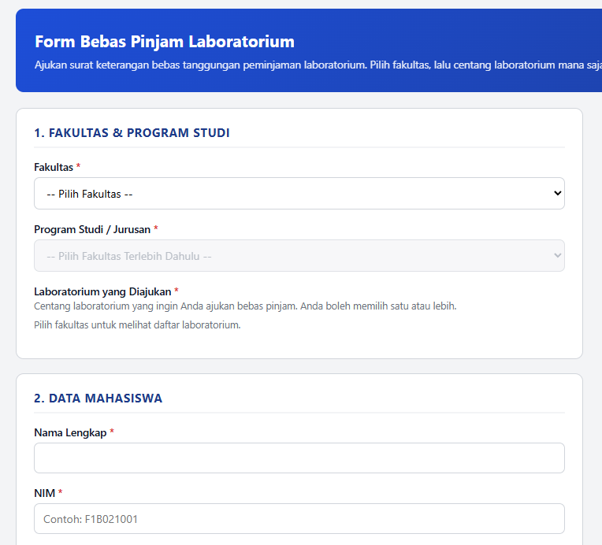
Task: Click the Centang laboratorium helper text
Action: click(245, 306)
